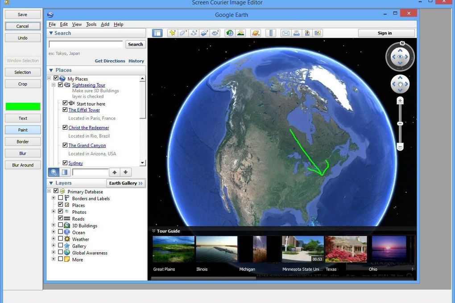This screenshot has width=455, height=303.
Task: Enable the 3D Buildings layer checkbox
Action: coord(60,225)
